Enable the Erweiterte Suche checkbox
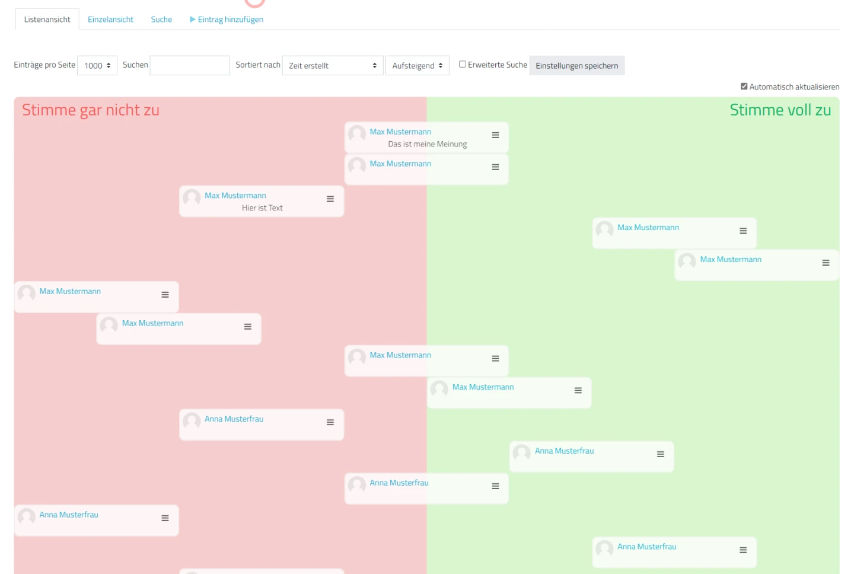The height and width of the screenshot is (574, 854). 463,65
